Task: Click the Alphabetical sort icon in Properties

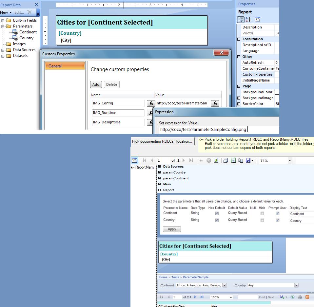Action: point(248,20)
